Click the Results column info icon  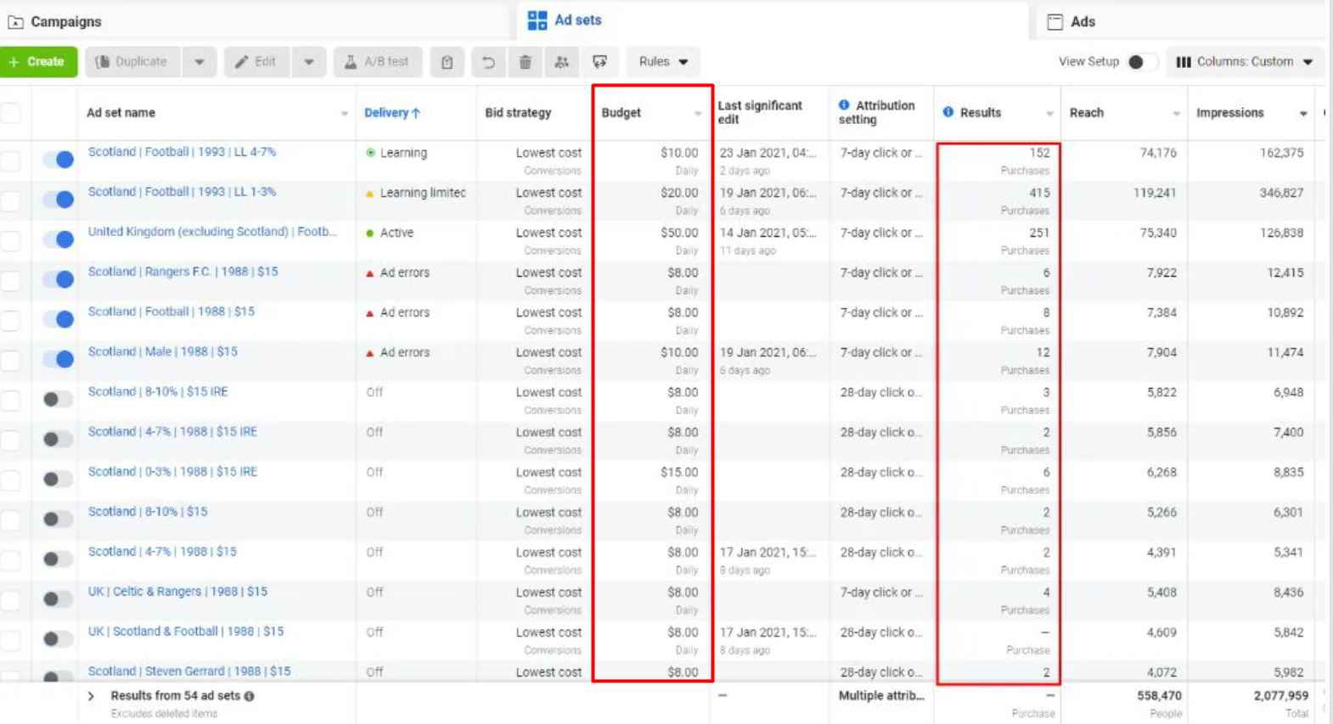coord(948,112)
